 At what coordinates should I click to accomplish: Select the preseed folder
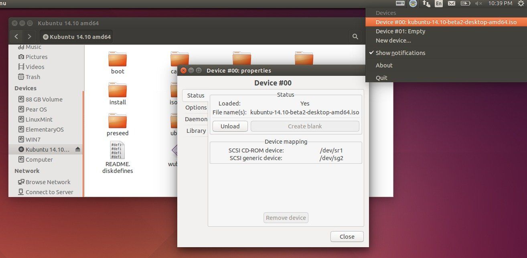pyautogui.click(x=118, y=125)
